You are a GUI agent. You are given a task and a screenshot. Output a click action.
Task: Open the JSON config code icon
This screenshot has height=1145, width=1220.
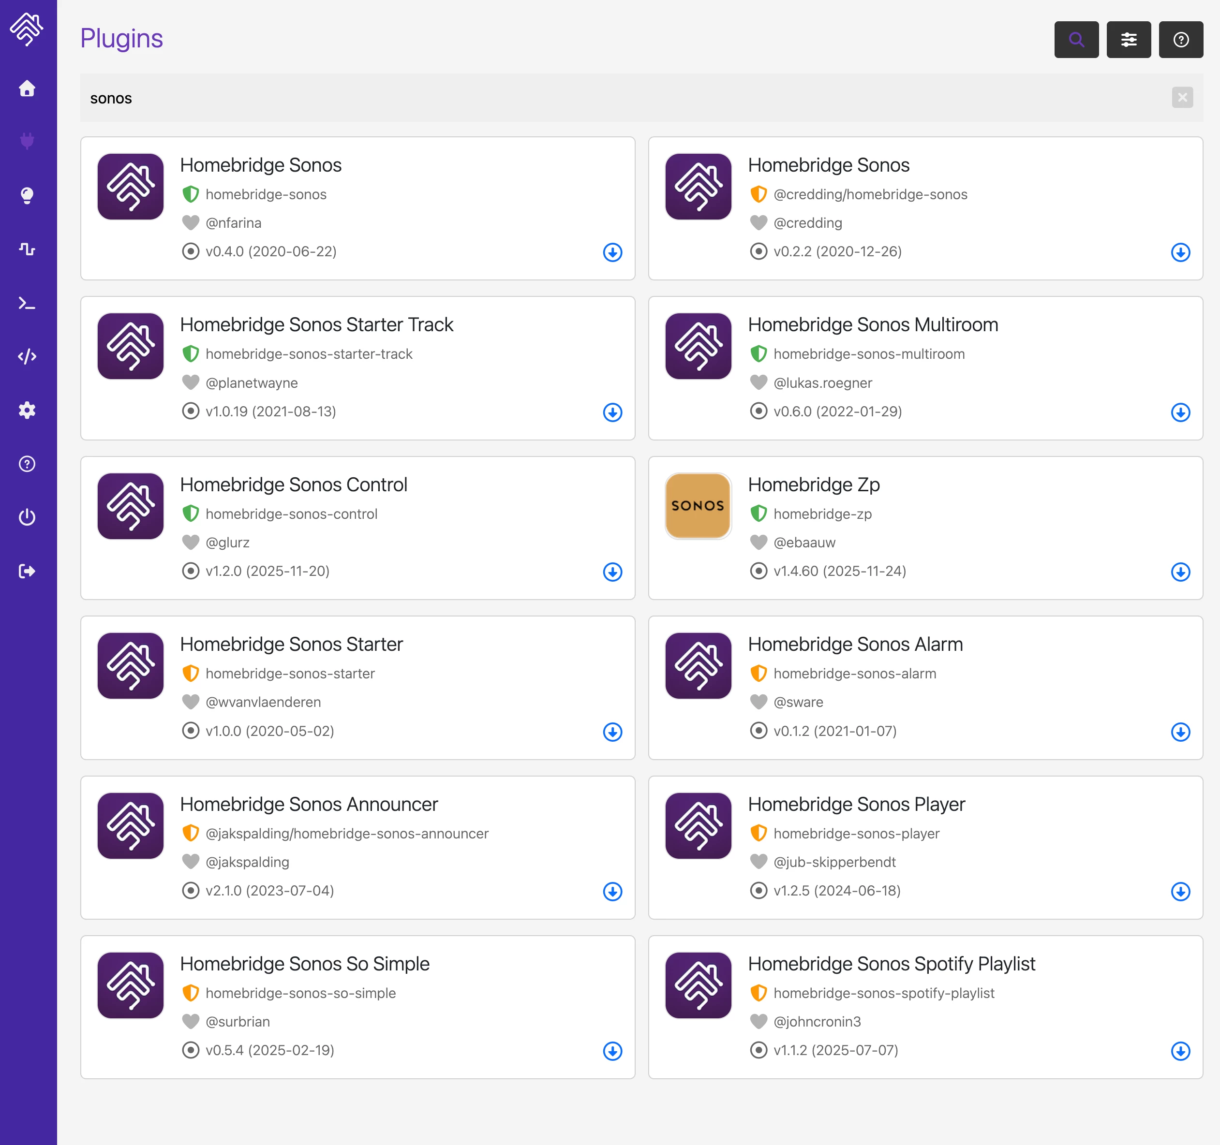click(27, 356)
